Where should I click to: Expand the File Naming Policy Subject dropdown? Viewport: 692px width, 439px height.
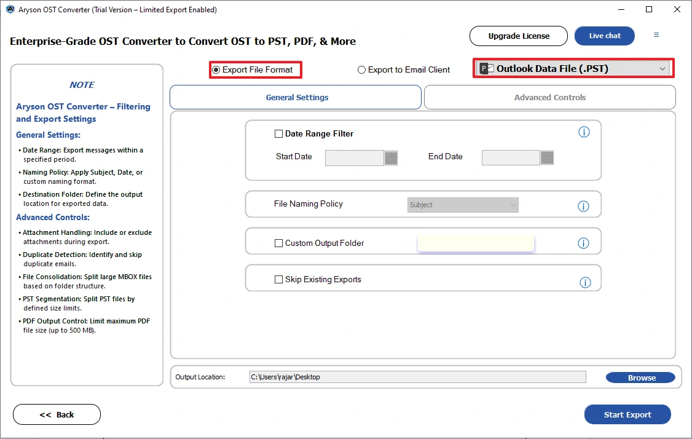pos(463,205)
